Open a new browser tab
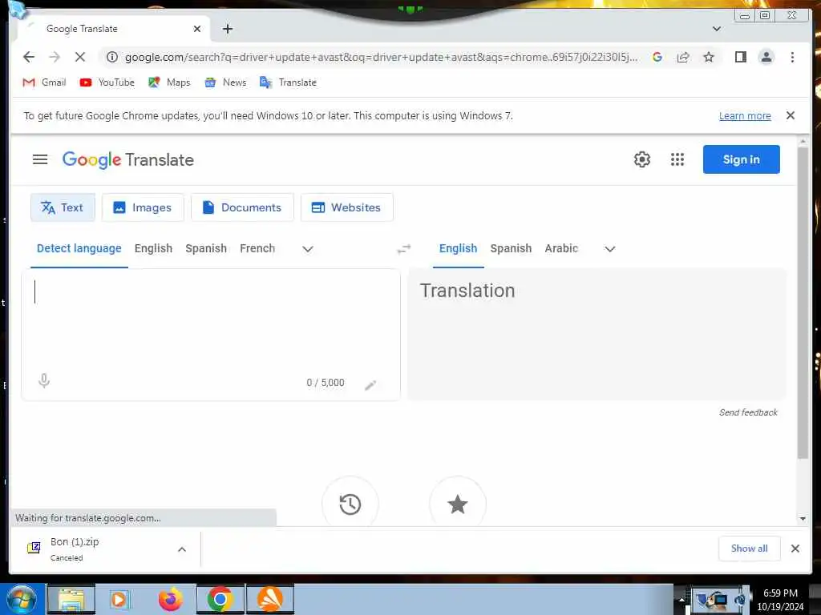This screenshot has width=821, height=615. 227,29
